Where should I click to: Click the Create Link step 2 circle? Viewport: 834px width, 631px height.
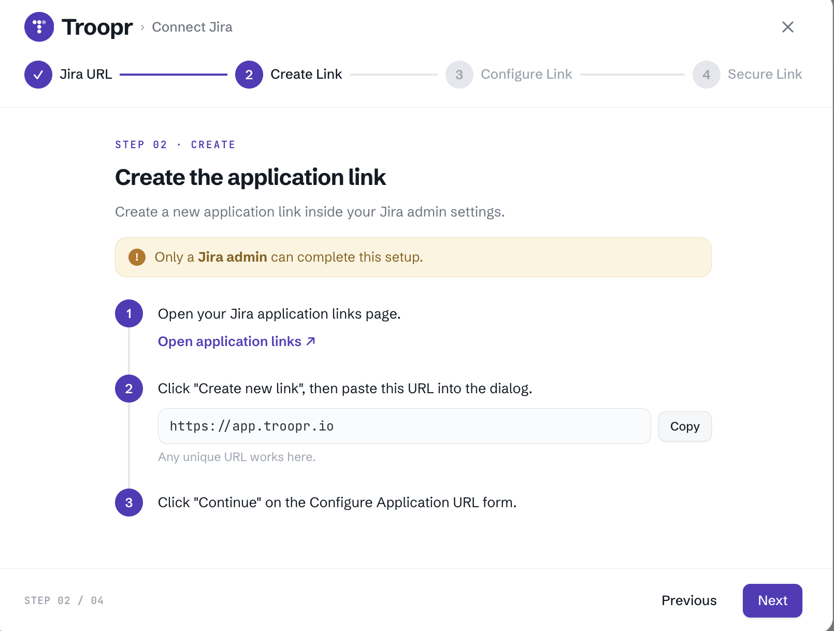pyautogui.click(x=249, y=75)
